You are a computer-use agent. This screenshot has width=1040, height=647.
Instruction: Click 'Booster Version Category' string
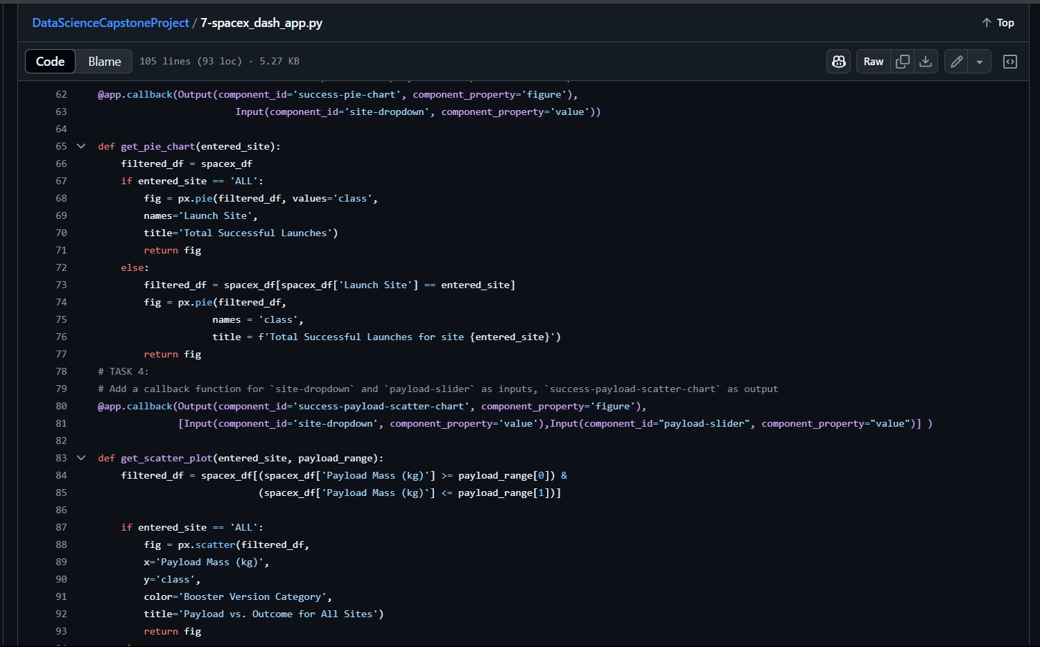[252, 596]
